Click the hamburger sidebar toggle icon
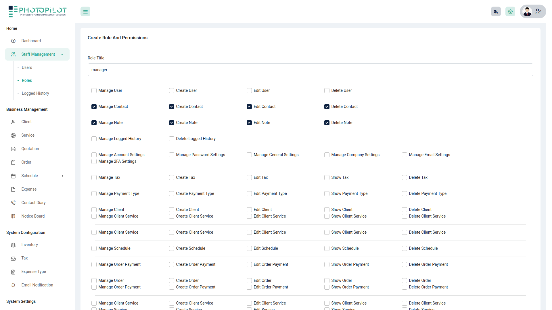This screenshot has width=552, height=310. point(85,12)
